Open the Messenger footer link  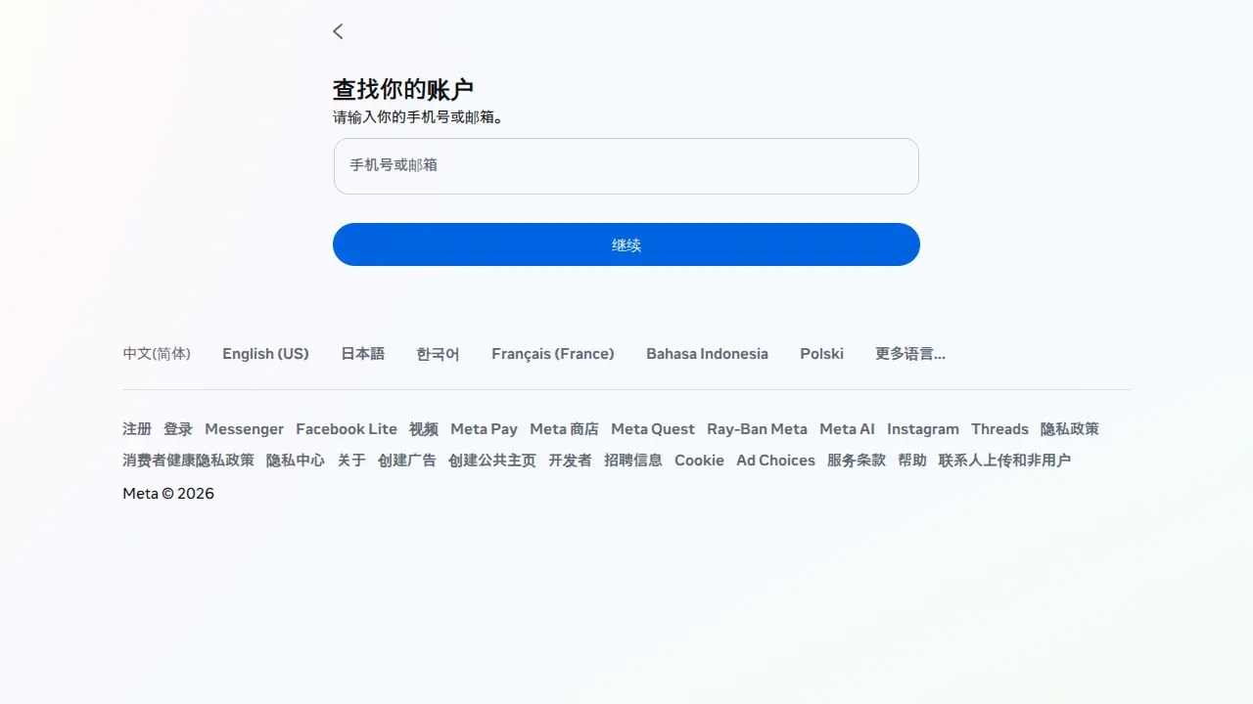[244, 429]
